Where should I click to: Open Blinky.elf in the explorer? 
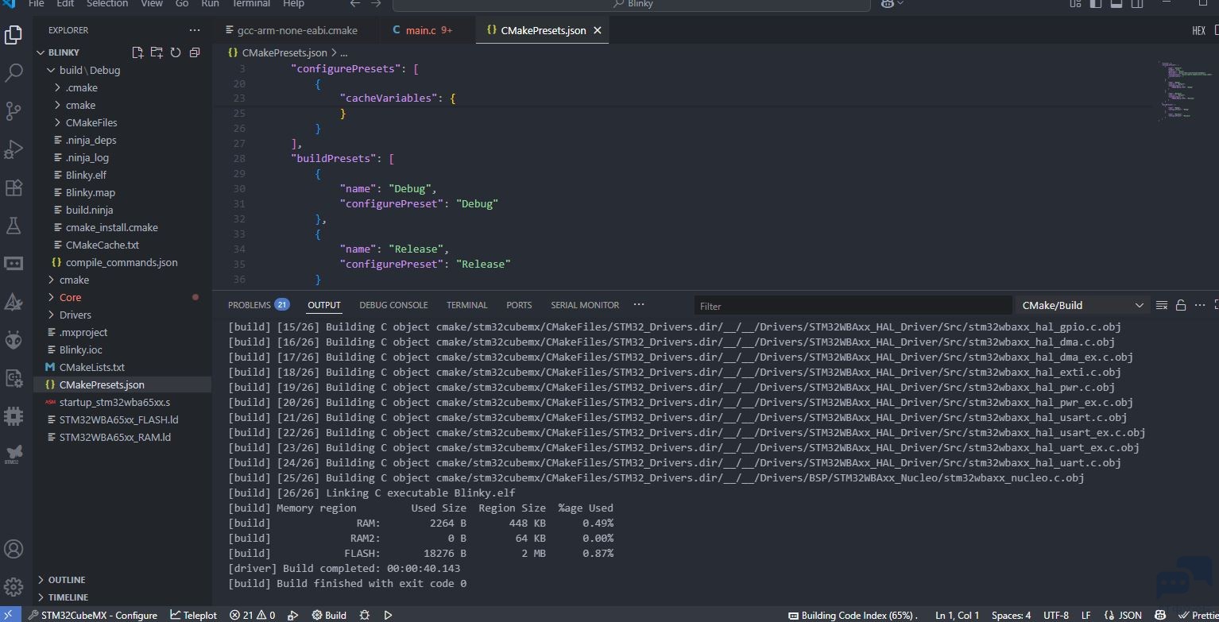pyautogui.click(x=86, y=175)
